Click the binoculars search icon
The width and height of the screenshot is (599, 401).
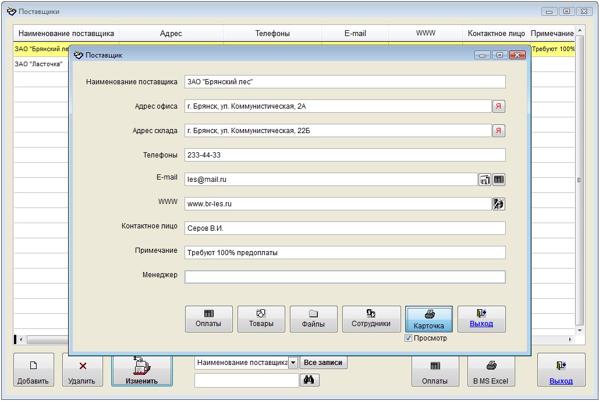click(x=309, y=380)
